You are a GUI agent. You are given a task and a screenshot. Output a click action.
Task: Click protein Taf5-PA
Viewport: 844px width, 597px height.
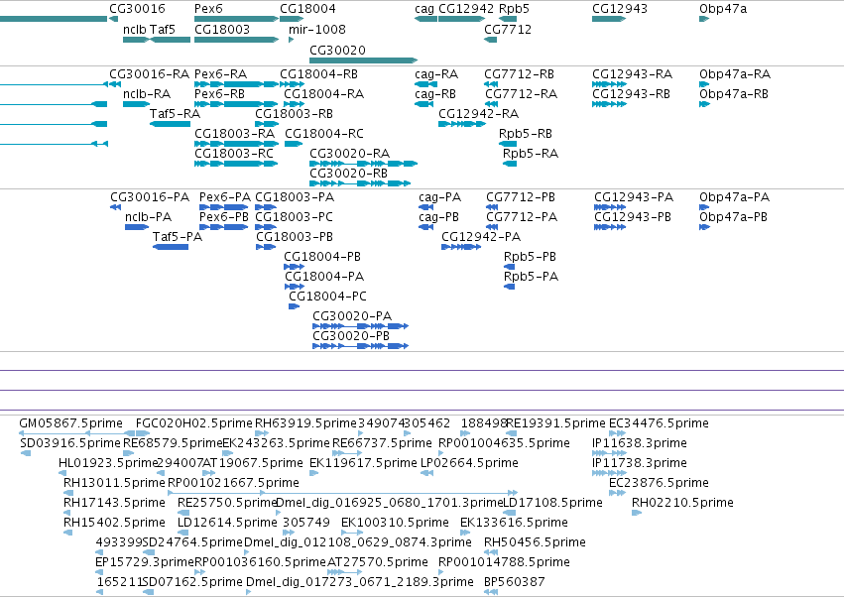coord(171,247)
